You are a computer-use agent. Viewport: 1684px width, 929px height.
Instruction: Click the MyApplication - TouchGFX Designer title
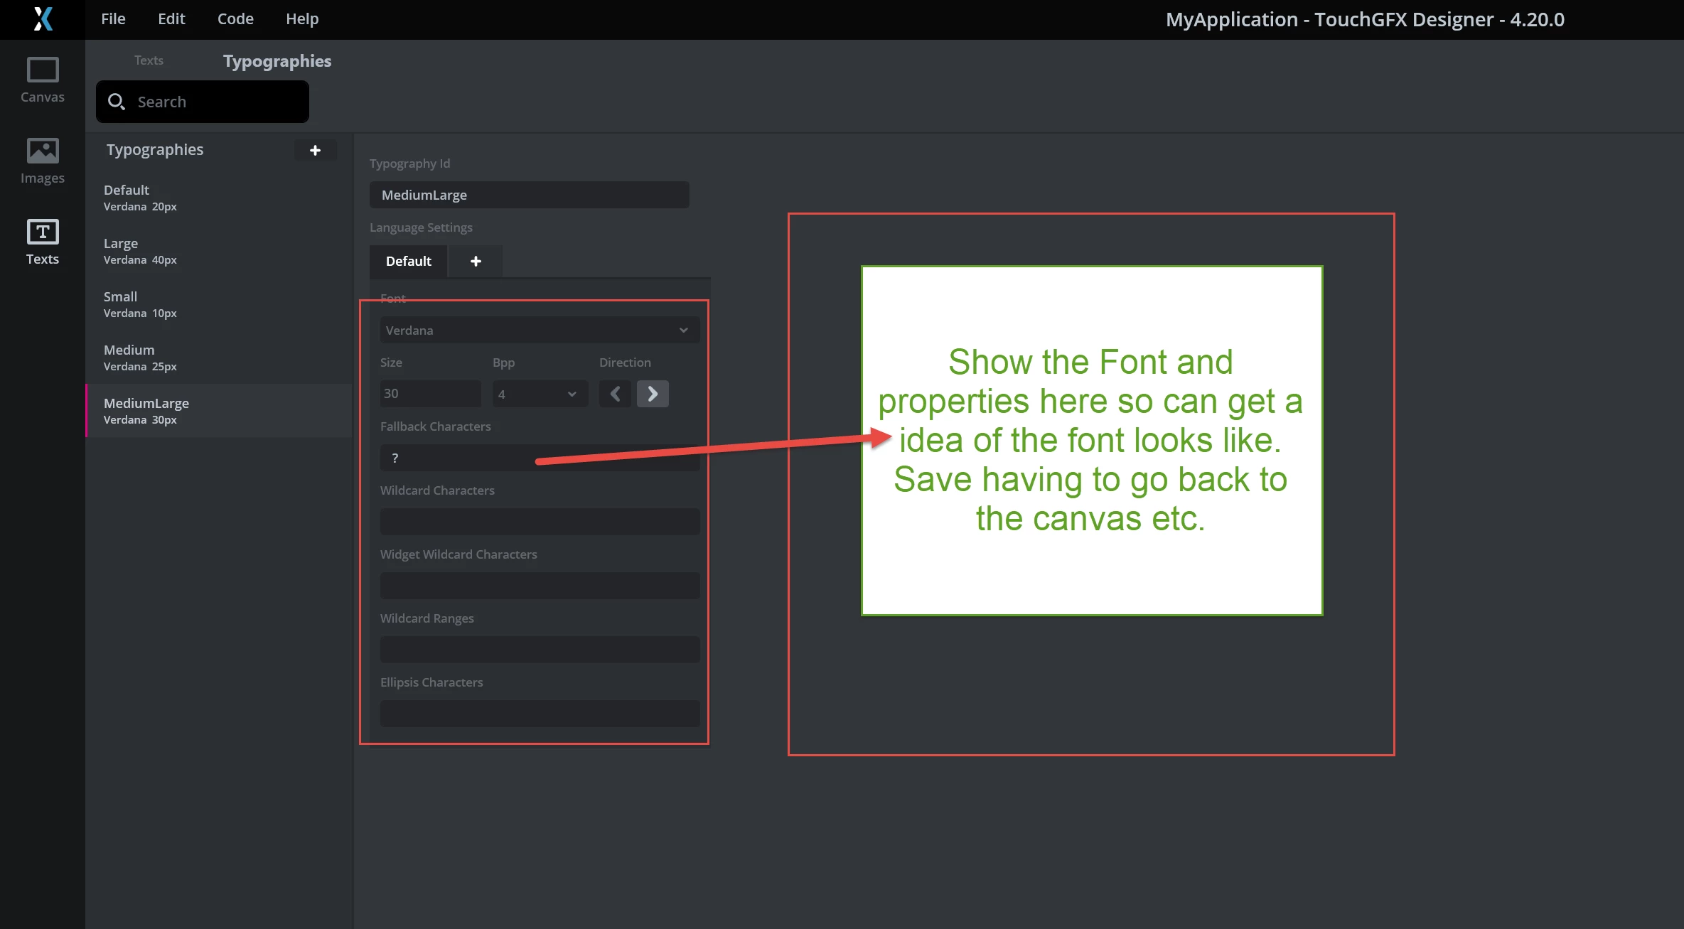[1365, 19]
